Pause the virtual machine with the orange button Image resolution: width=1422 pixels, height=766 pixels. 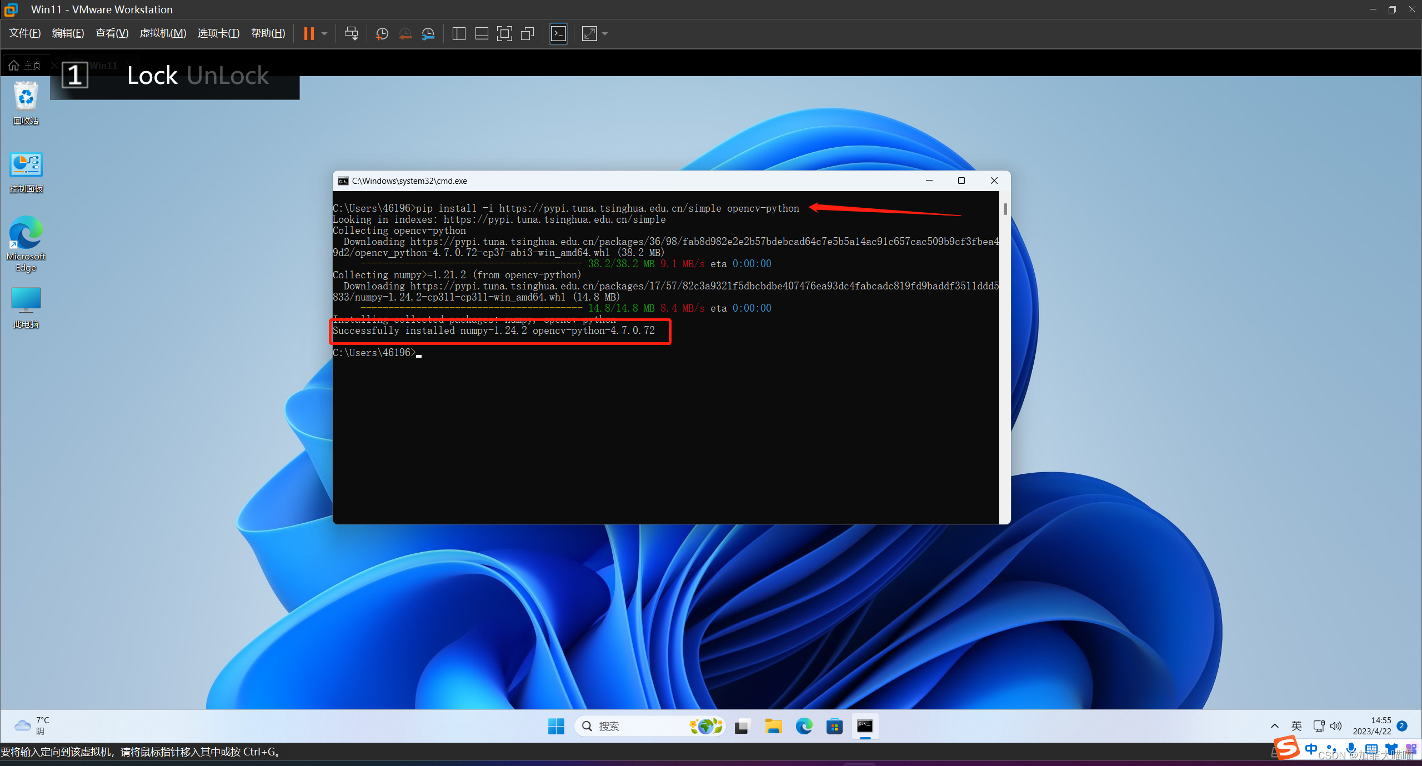click(309, 34)
